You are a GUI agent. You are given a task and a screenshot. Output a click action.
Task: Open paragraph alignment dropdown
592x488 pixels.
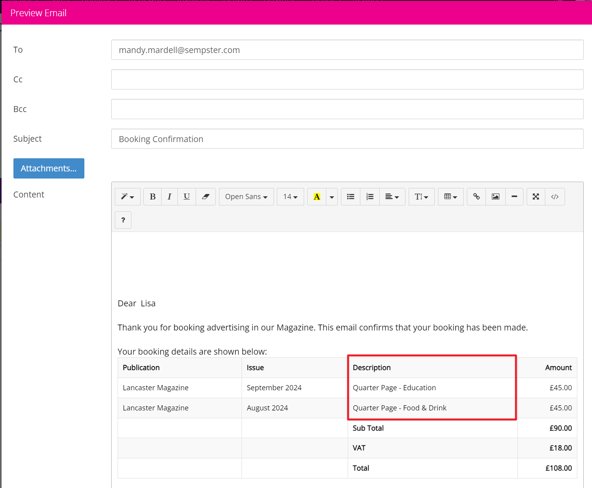pyautogui.click(x=392, y=197)
